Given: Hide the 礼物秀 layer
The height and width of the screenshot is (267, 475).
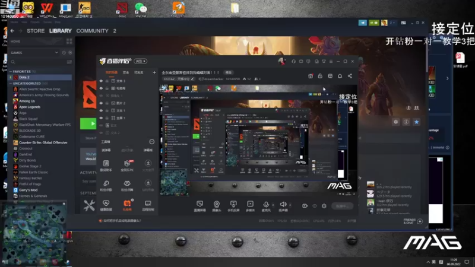Looking at the screenshot, I should click(101, 88).
